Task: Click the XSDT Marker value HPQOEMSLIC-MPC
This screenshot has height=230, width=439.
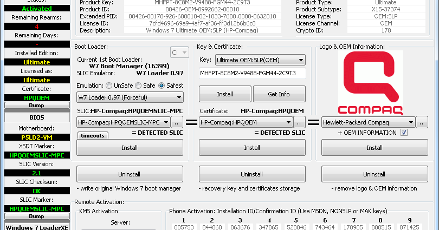Action: tap(37, 155)
